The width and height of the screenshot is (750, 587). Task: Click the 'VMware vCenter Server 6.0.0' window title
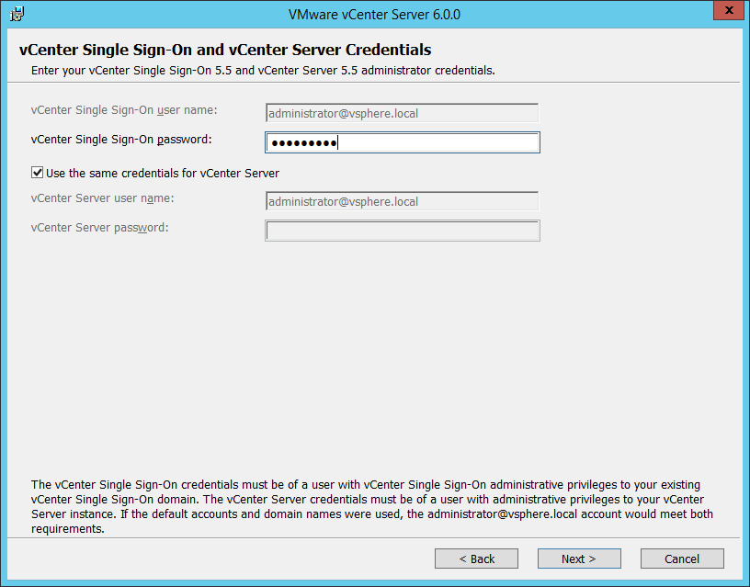[374, 15]
